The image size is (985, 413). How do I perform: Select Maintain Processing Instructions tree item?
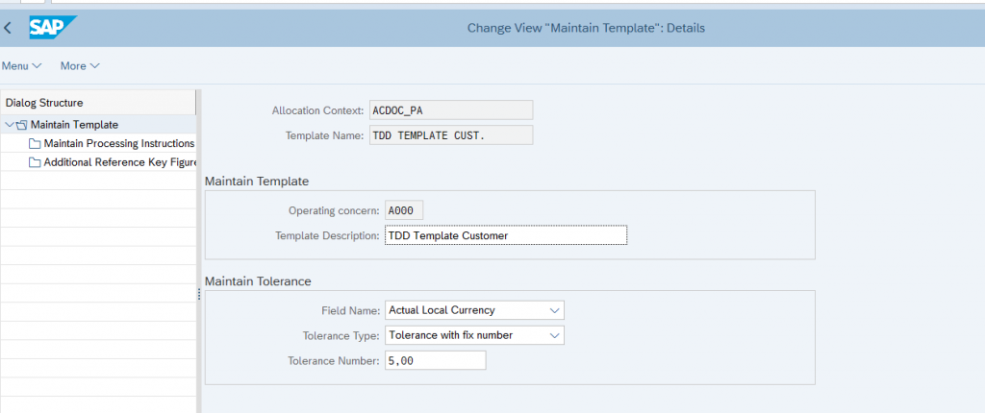pyautogui.click(x=118, y=144)
